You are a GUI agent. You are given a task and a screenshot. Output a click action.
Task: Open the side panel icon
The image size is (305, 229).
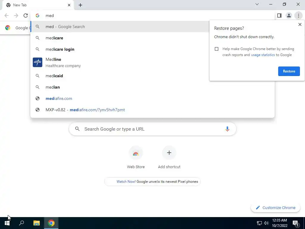279,16
